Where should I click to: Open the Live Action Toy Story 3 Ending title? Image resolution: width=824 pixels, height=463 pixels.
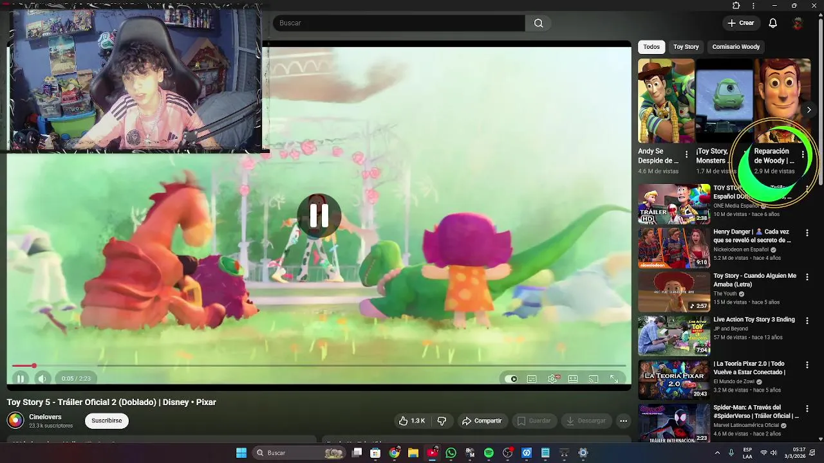754,320
